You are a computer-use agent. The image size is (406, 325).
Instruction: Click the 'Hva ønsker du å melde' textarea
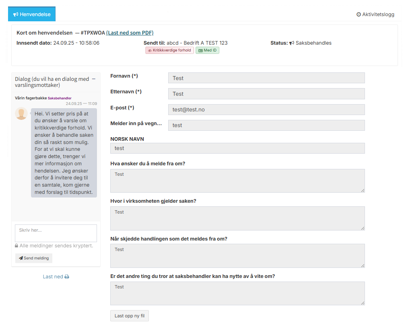[x=237, y=181]
